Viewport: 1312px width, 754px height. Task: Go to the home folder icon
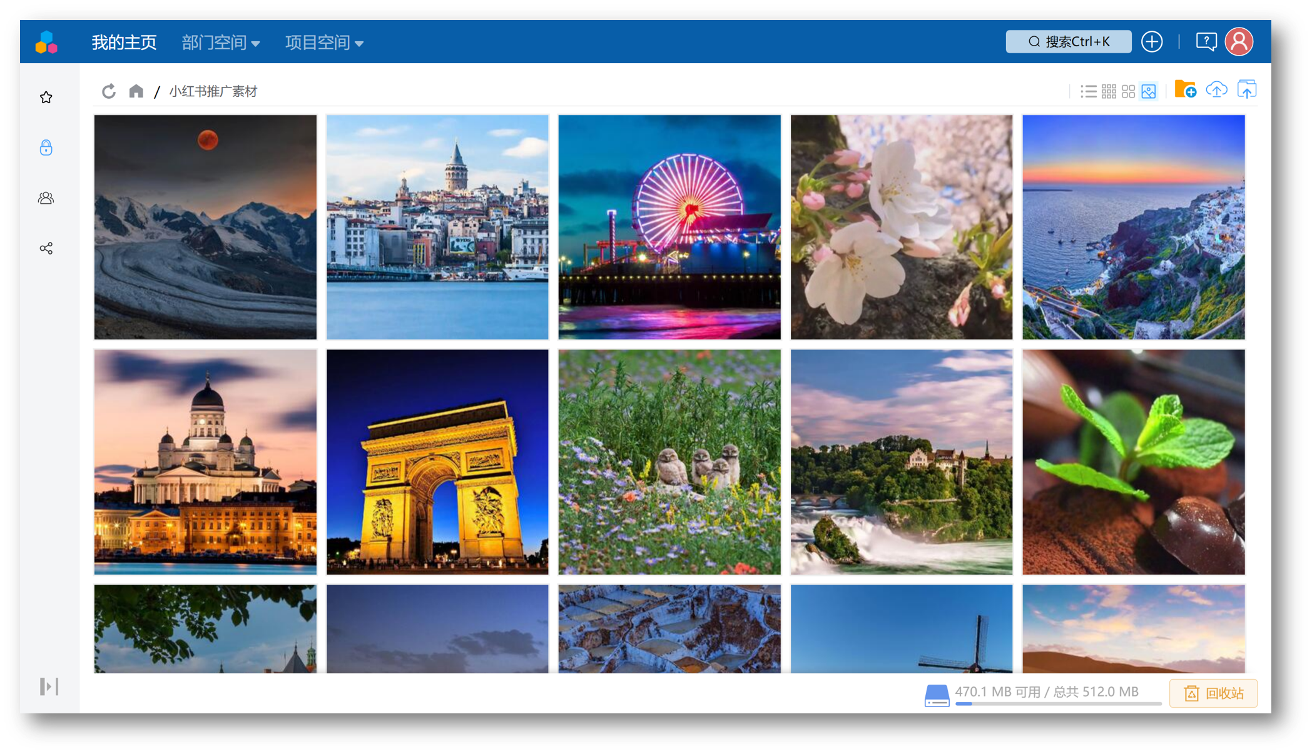136,91
